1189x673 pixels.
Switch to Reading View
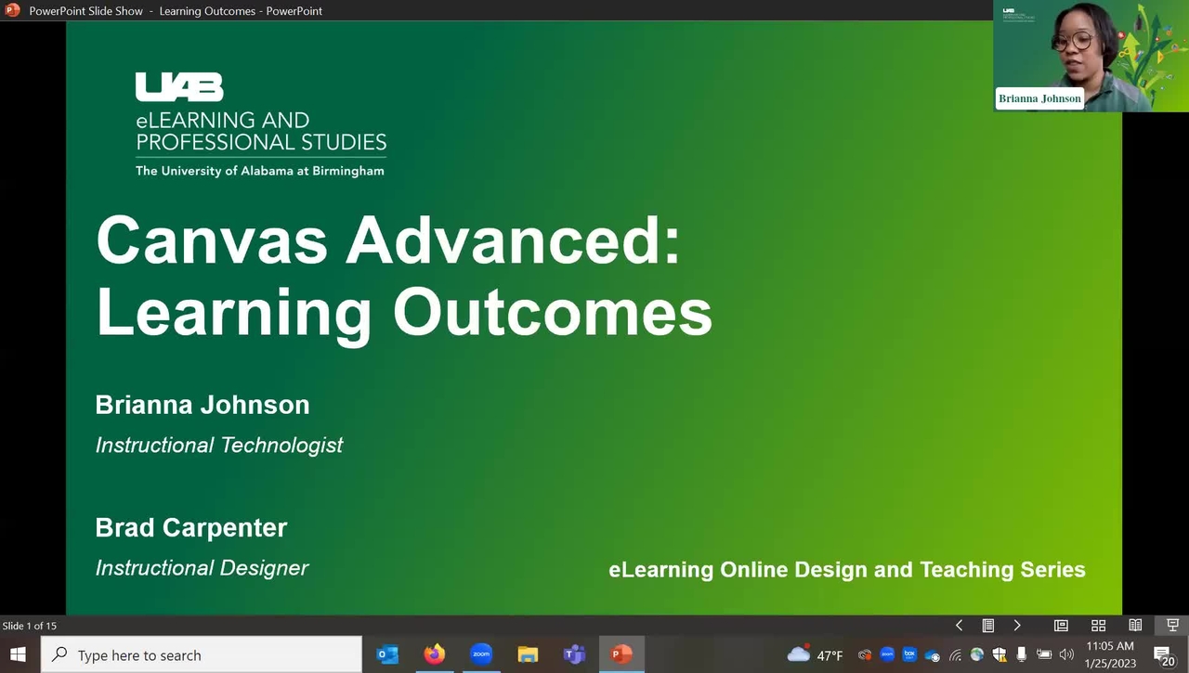tap(1135, 626)
